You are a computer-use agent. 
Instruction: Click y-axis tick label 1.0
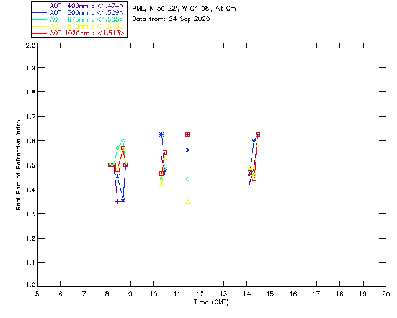[30, 284]
